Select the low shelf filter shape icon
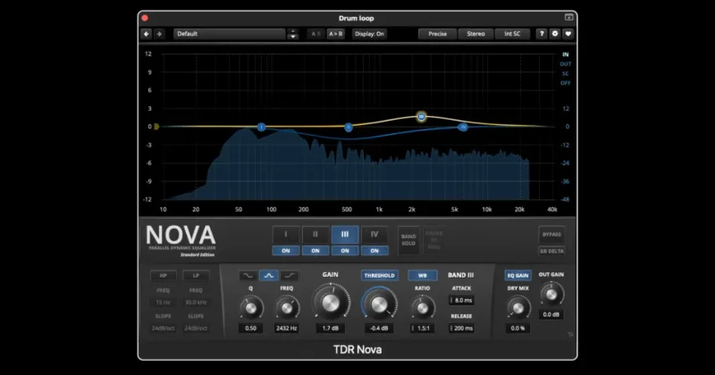Image resolution: width=715 pixels, height=375 pixels. [248, 275]
